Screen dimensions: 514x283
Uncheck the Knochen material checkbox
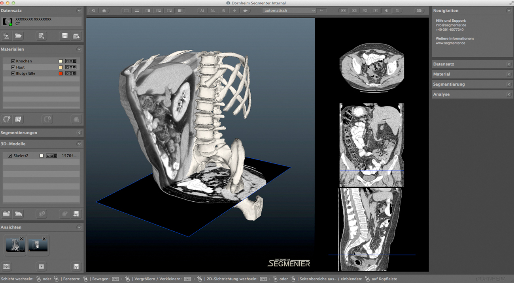click(13, 61)
